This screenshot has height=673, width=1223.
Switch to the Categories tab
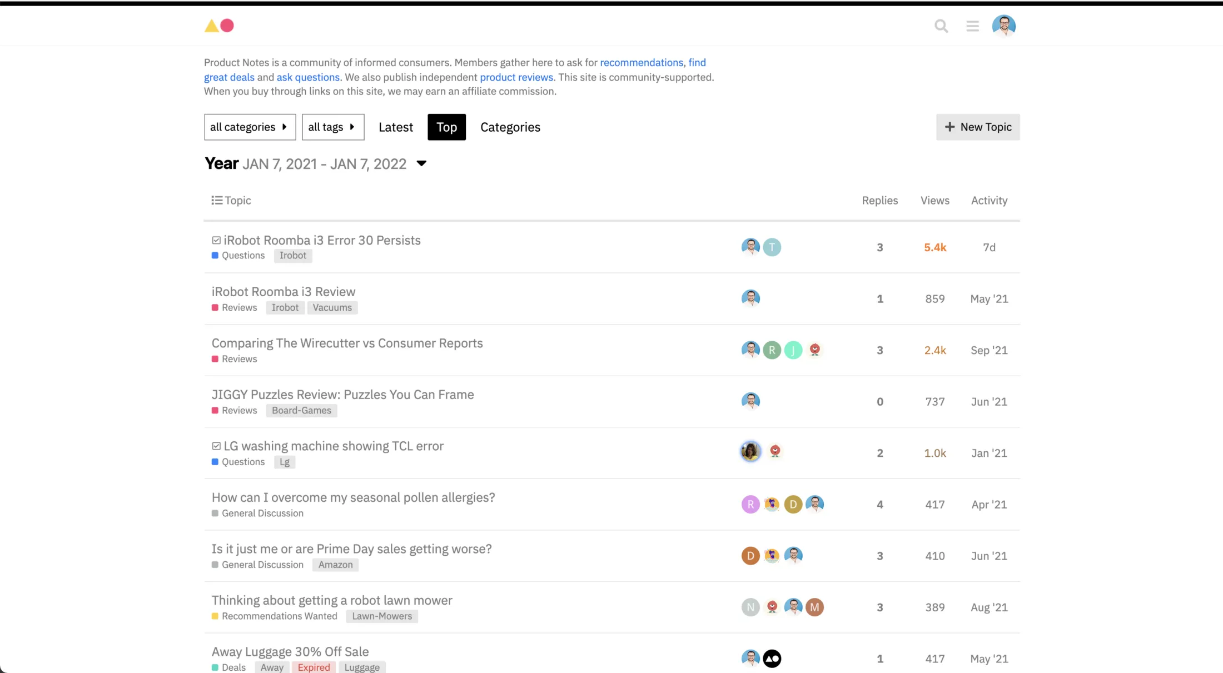point(510,127)
